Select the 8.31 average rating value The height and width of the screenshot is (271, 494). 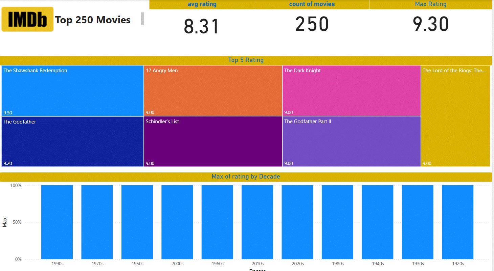(x=202, y=26)
